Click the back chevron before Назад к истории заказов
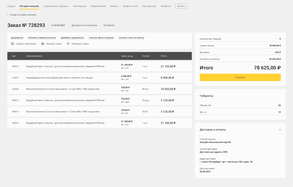 click(8, 15)
